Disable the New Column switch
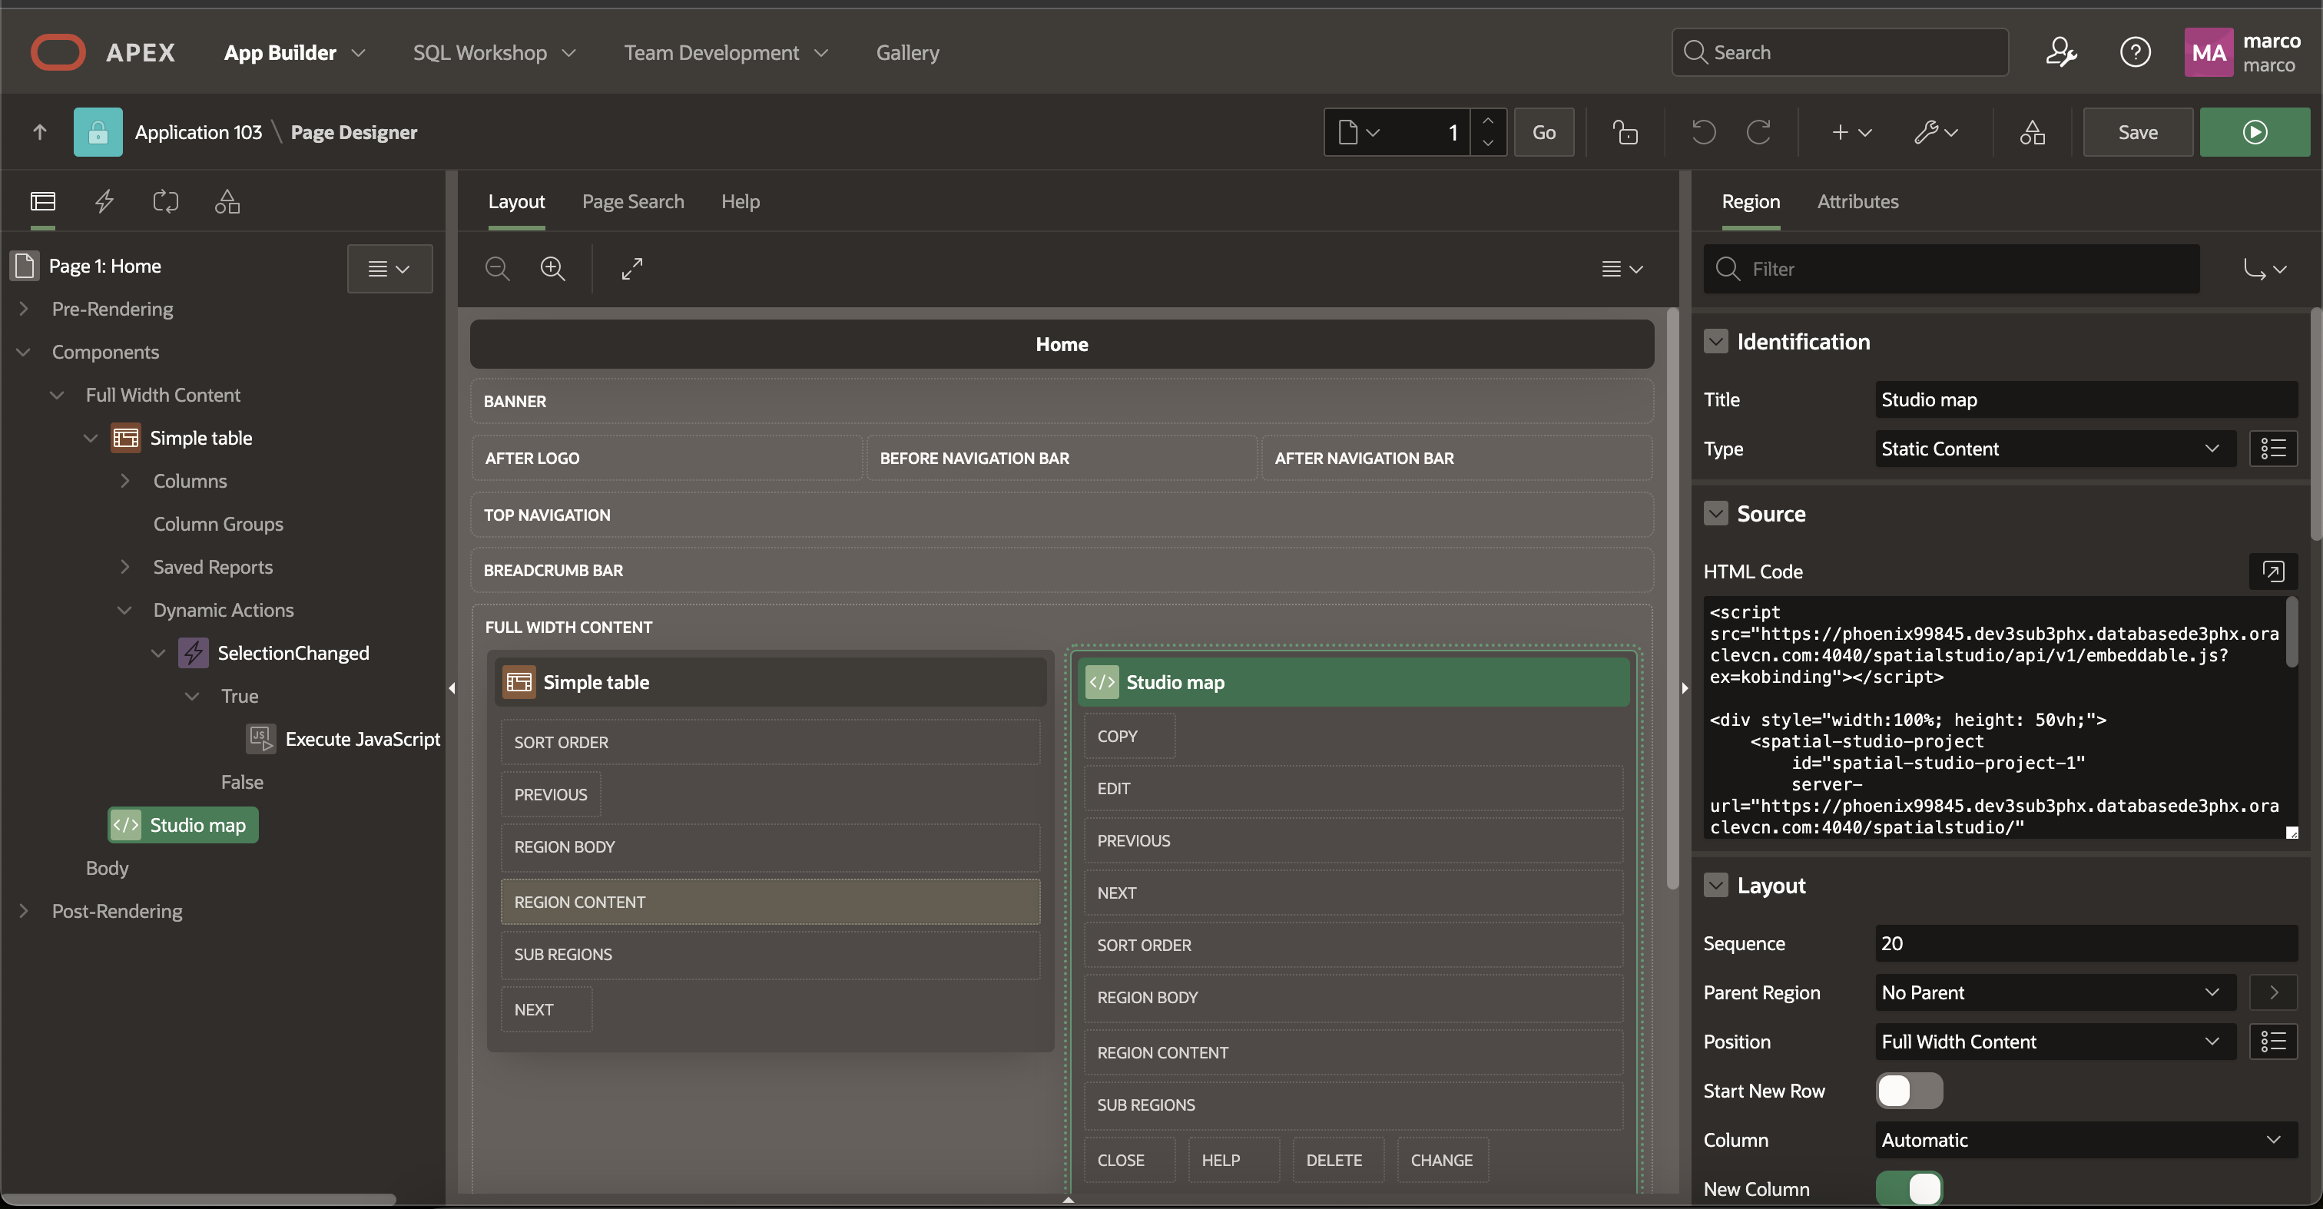 (1908, 1187)
